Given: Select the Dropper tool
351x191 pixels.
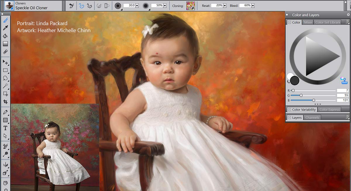Looking at the screenshot, I should click(x=5, y=28).
